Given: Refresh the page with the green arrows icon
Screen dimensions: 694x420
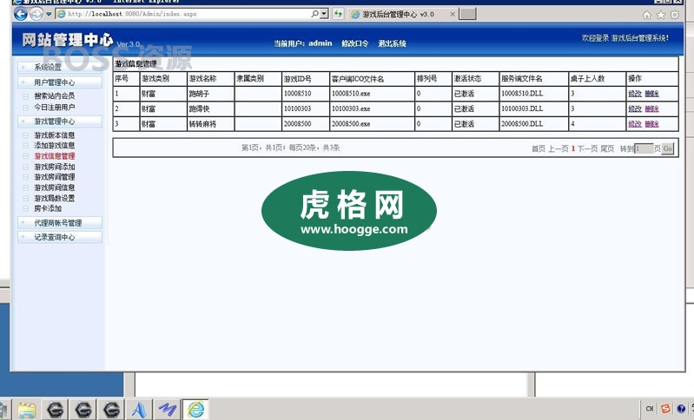Looking at the screenshot, I should (x=338, y=14).
